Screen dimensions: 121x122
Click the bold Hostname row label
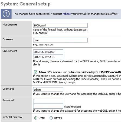pos(10,25)
